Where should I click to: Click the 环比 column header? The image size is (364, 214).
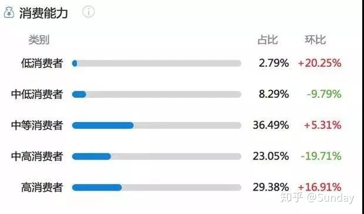[x=315, y=40]
